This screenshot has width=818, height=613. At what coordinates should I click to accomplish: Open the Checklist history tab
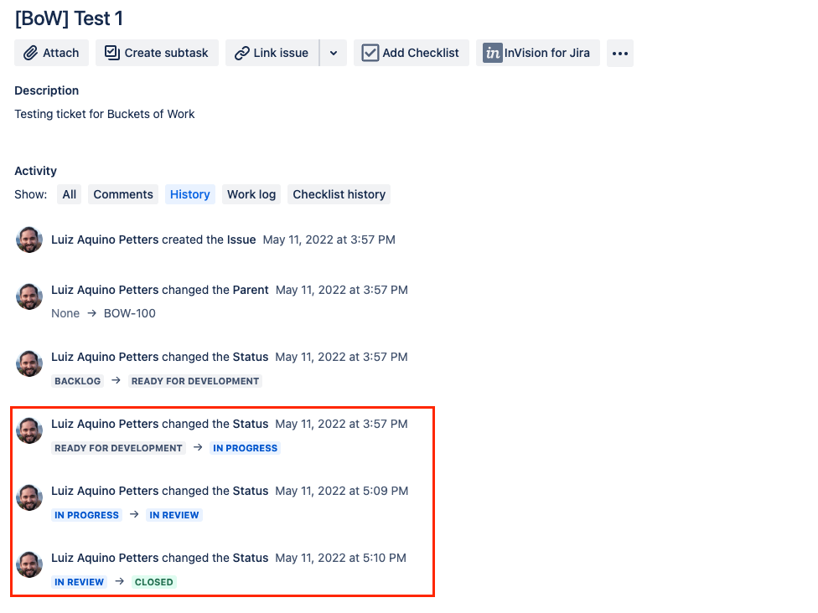pos(339,193)
